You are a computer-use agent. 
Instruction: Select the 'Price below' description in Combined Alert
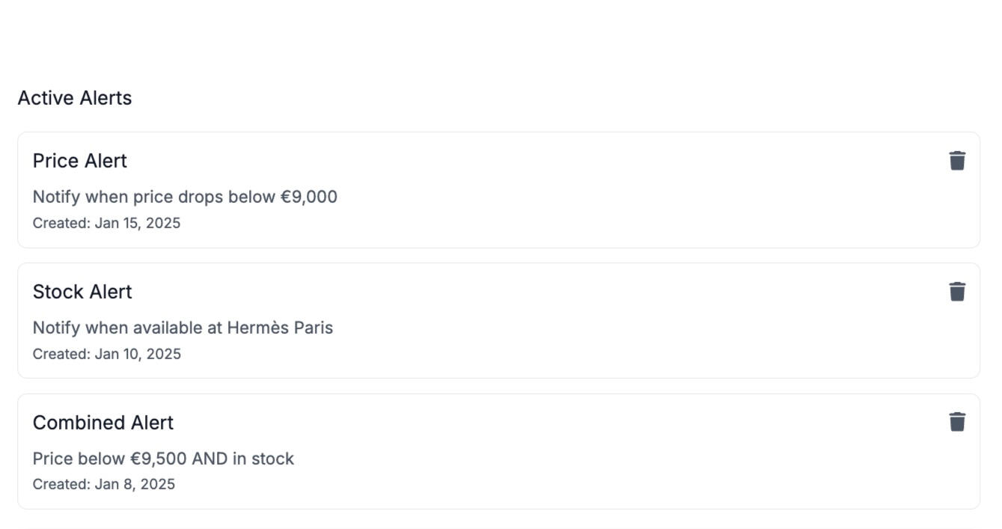pyautogui.click(x=79, y=459)
